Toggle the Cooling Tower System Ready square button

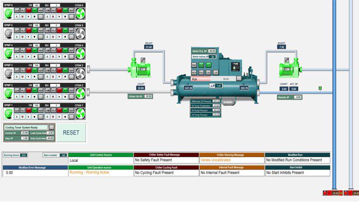tap(52, 127)
